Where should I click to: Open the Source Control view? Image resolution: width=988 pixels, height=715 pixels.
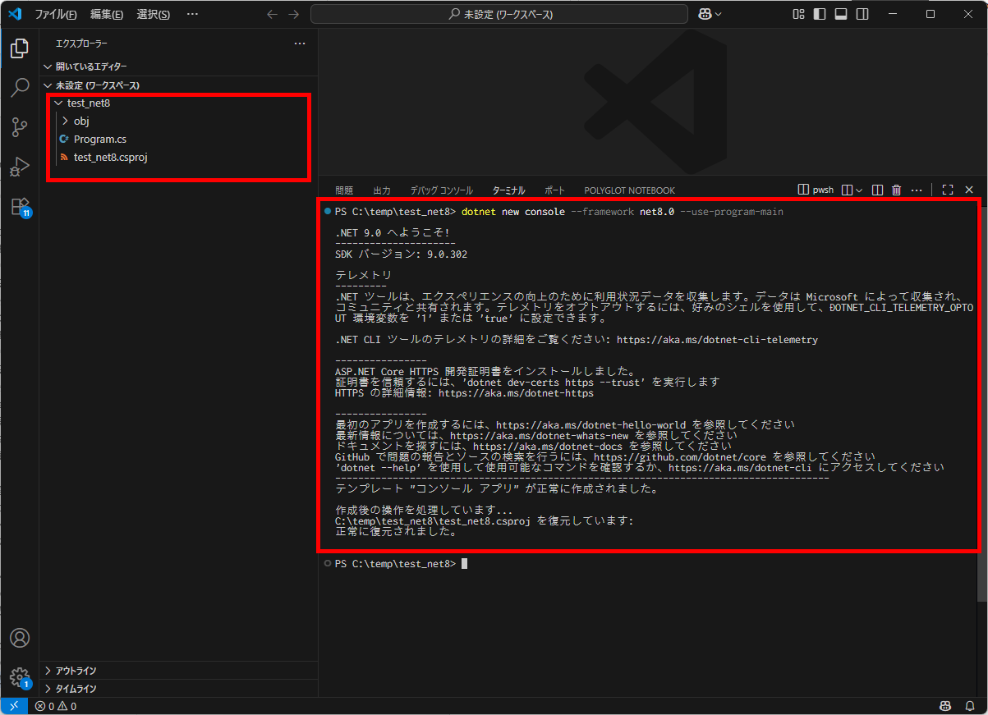tap(20, 127)
